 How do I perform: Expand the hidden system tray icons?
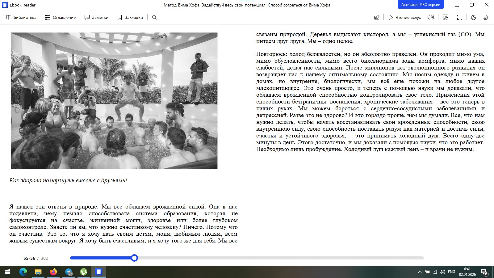[x=420, y=272]
